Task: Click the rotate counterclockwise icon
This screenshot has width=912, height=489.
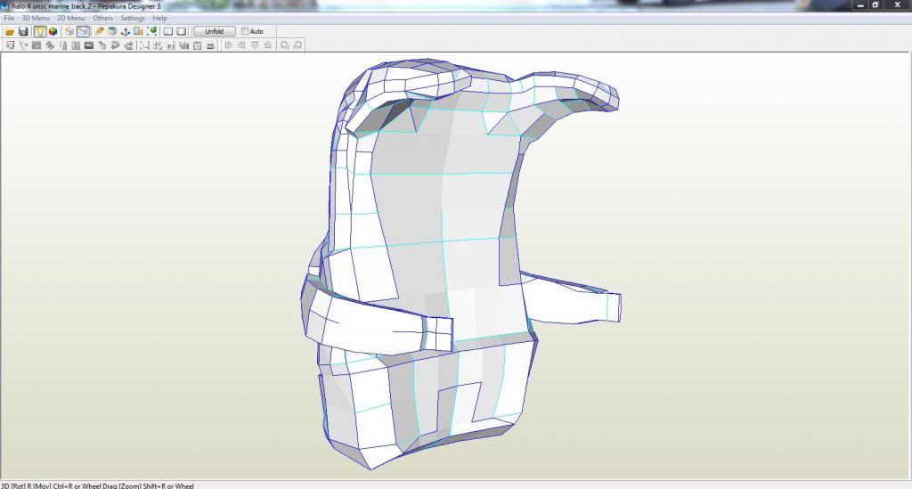Action: 284,45
